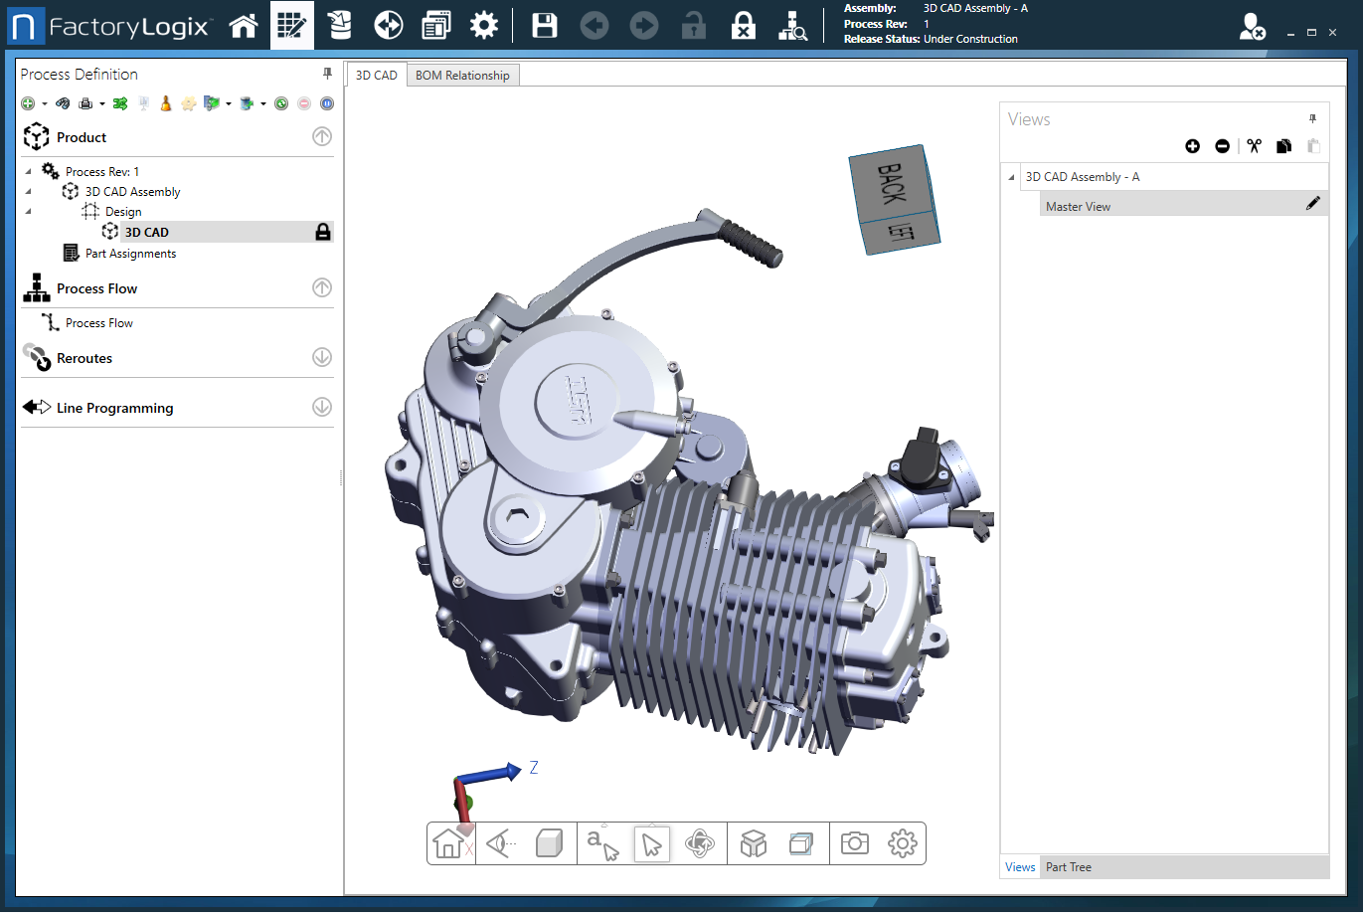Edit Master View using the pencil icon
Screen dimensions: 1363x918
click(1312, 203)
